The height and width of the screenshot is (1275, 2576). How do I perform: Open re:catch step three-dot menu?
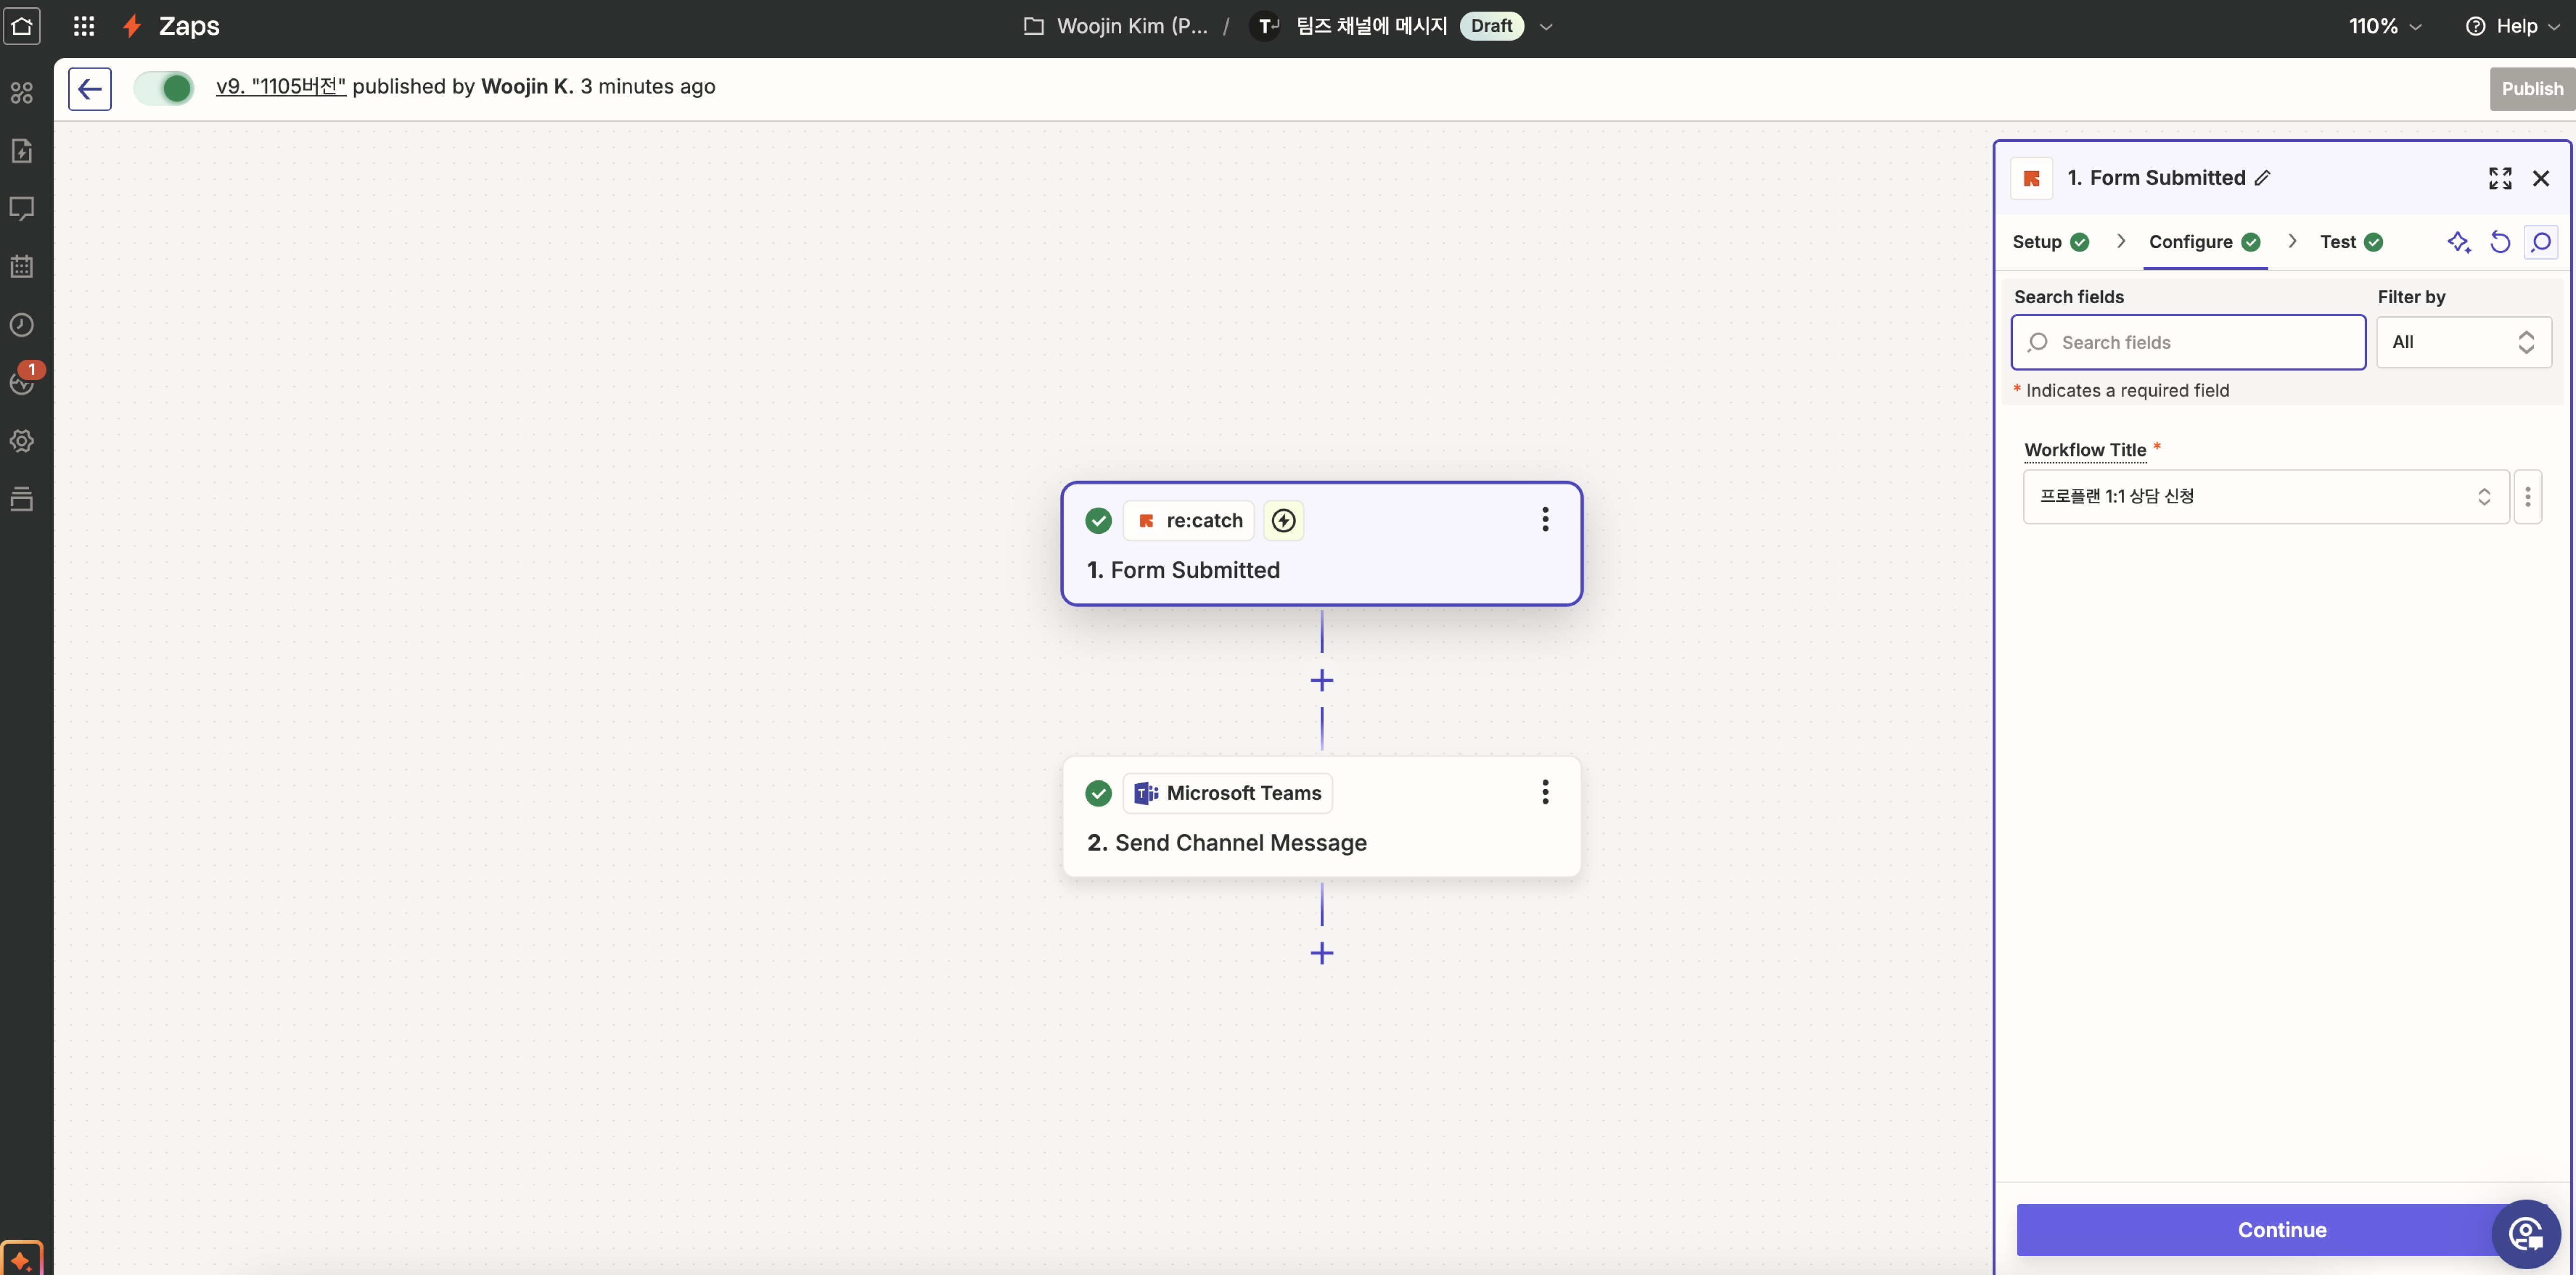pyautogui.click(x=1544, y=520)
